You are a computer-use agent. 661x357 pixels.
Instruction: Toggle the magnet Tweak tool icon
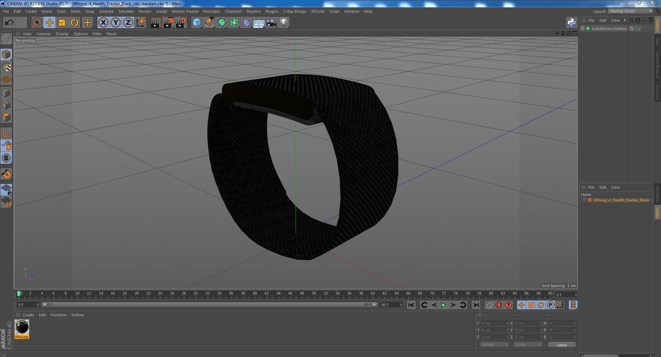point(6,174)
